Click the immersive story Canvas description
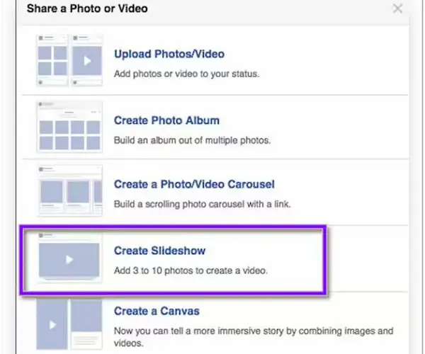Viewport: 425px width, 354px height. (x=254, y=337)
